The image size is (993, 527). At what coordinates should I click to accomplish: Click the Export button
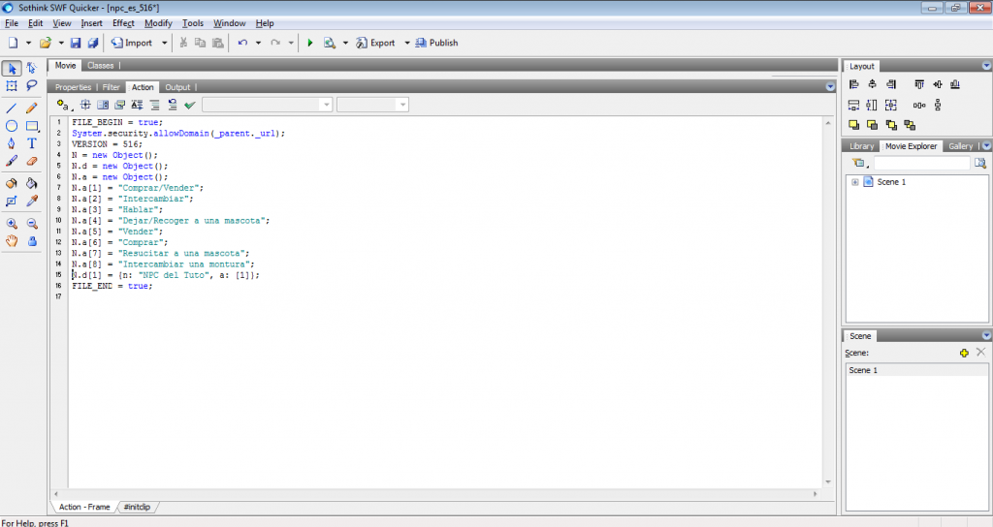click(x=375, y=43)
